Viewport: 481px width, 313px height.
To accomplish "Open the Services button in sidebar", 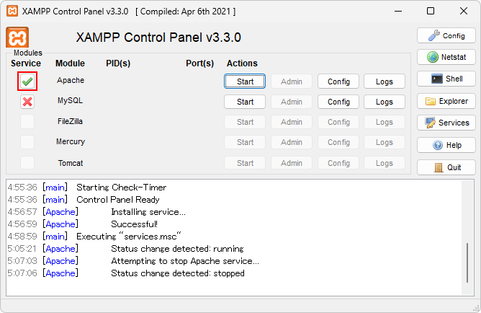I will 446,123.
